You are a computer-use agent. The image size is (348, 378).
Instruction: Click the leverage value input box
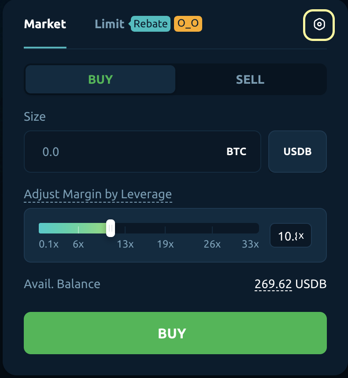point(290,236)
